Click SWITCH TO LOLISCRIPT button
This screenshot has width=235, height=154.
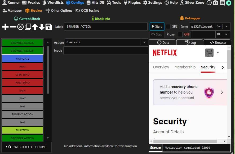(x=26, y=147)
